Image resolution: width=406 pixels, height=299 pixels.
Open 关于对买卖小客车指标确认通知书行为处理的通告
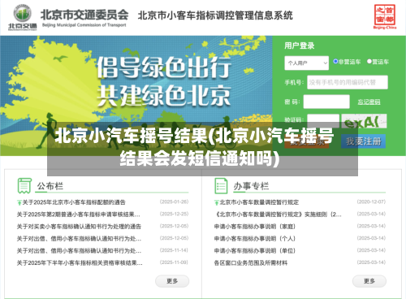click(79, 227)
